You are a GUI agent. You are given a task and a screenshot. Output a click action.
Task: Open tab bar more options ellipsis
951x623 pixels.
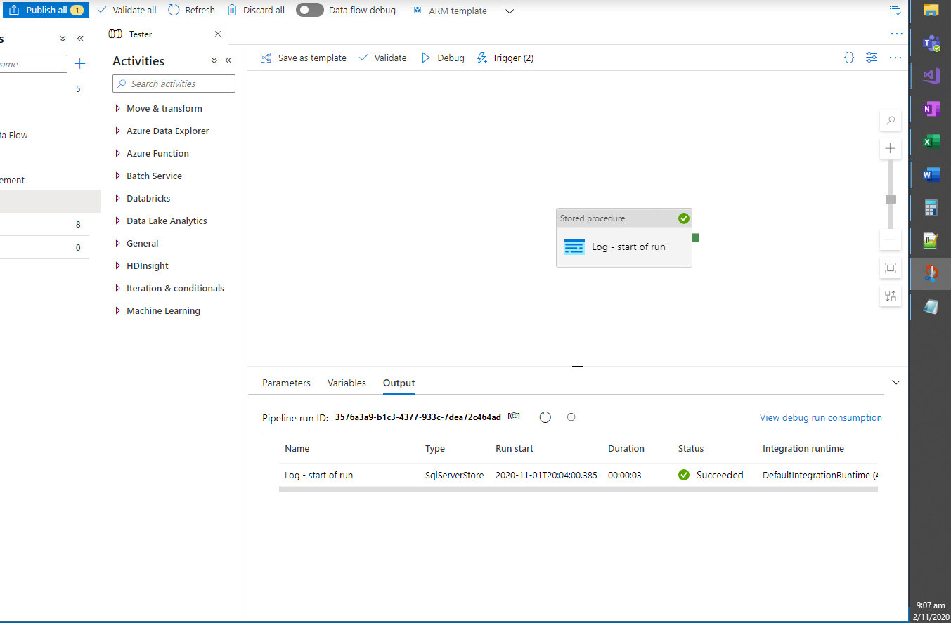(x=896, y=34)
